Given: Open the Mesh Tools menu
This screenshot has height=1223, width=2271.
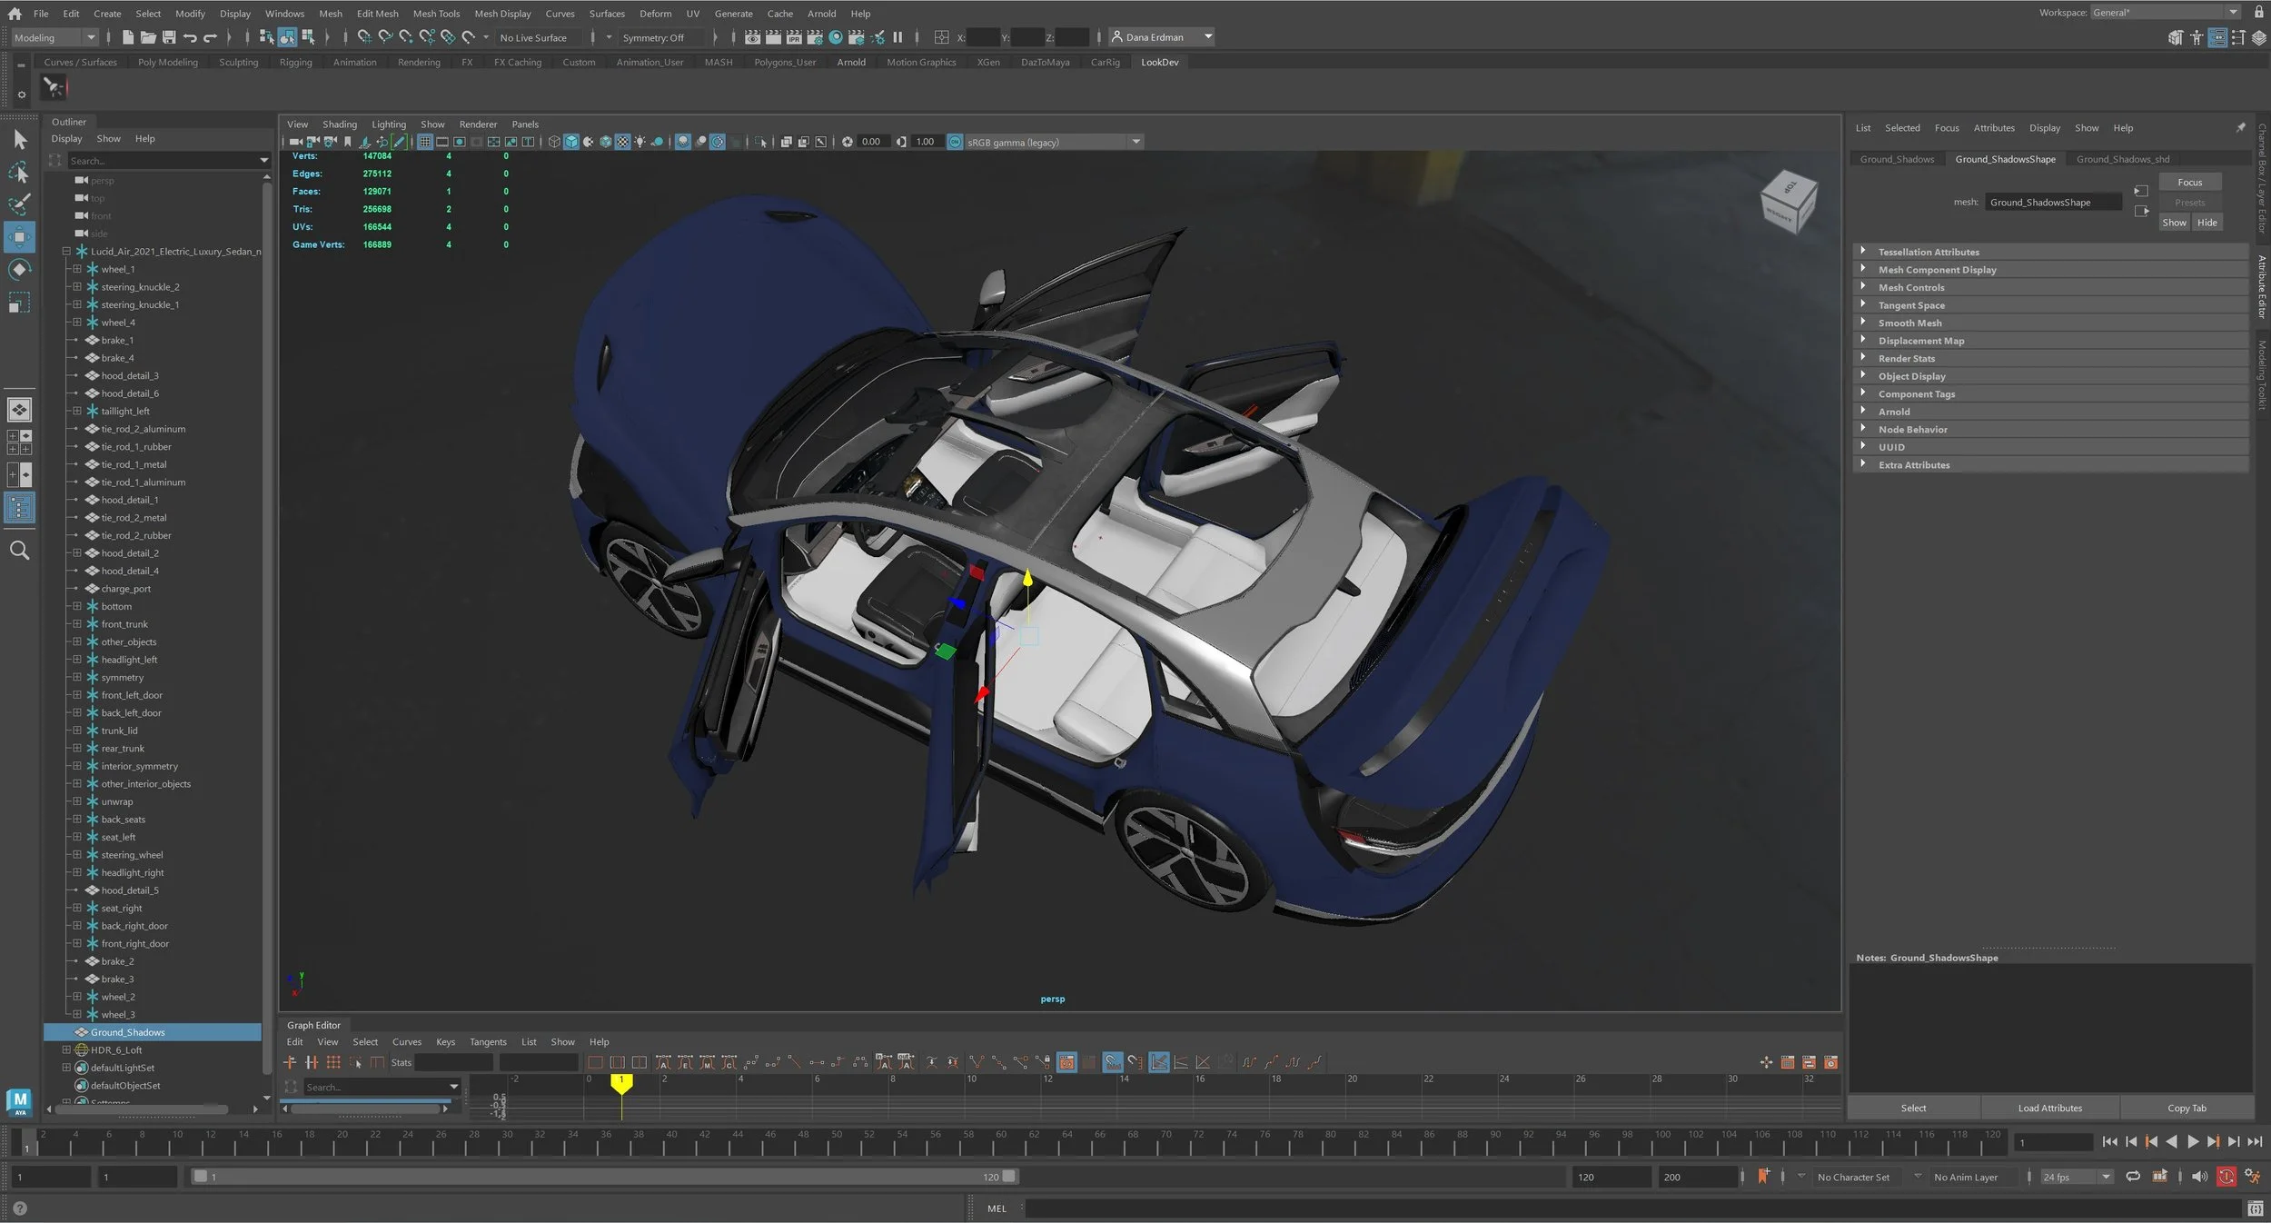Looking at the screenshot, I should tap(436, 14).
